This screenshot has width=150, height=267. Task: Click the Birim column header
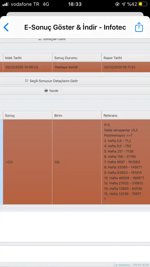coord(77,116)
